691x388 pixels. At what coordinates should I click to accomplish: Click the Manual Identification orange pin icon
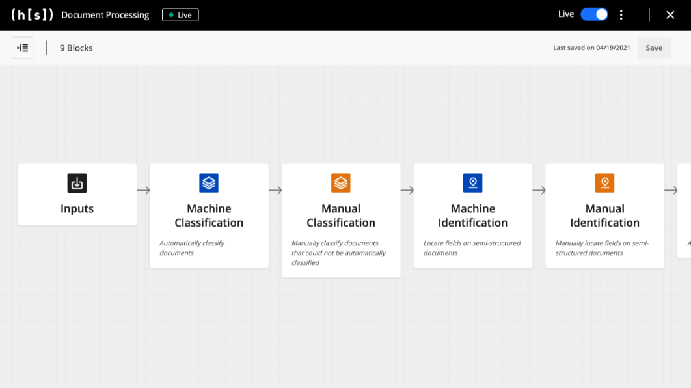[x=604, y=183]
